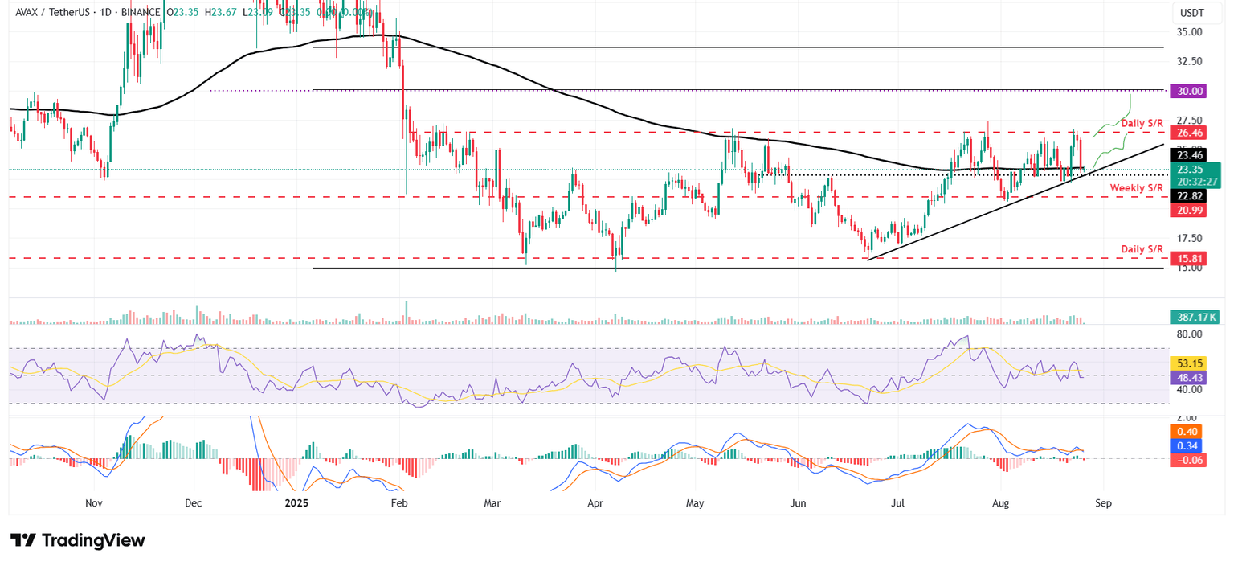The height and width of the screenshot is (566, 1234).
Task: Click the Sep label on the time axis
Action: click(1103, 502)
